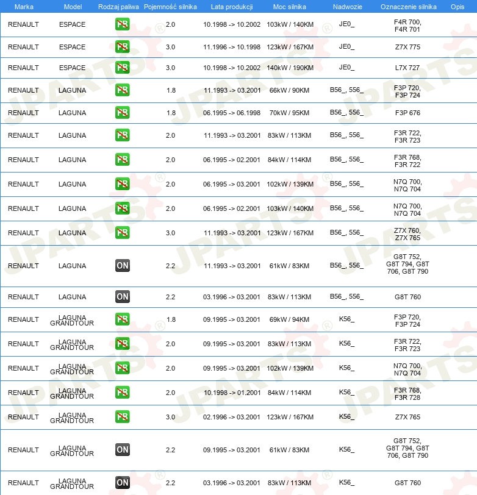The height and width of the screenshot is (495, 477).
Task: Select engine codes F3R 768, F3R 722
Action: tap(407, 161)
